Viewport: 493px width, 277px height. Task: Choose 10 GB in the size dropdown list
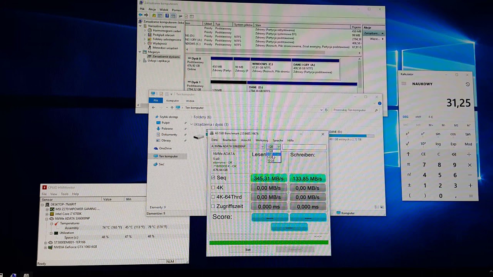click(271, 160)
